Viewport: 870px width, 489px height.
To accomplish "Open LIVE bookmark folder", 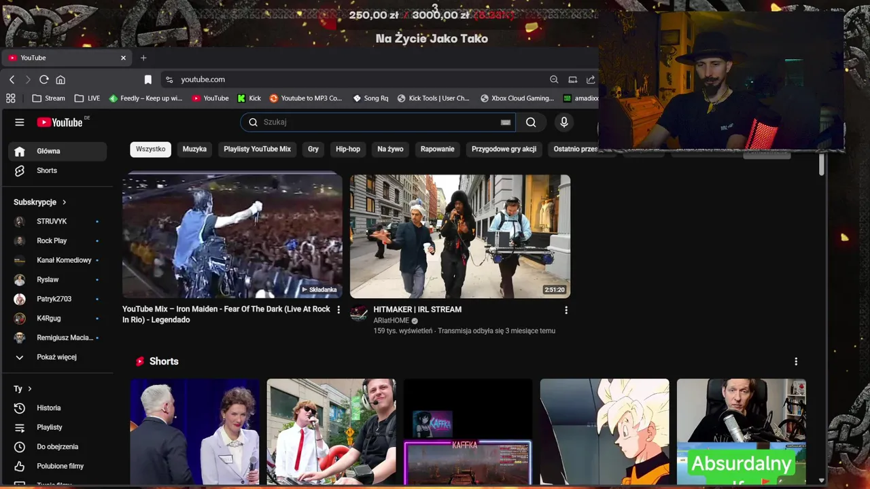I will click(87, 98).
